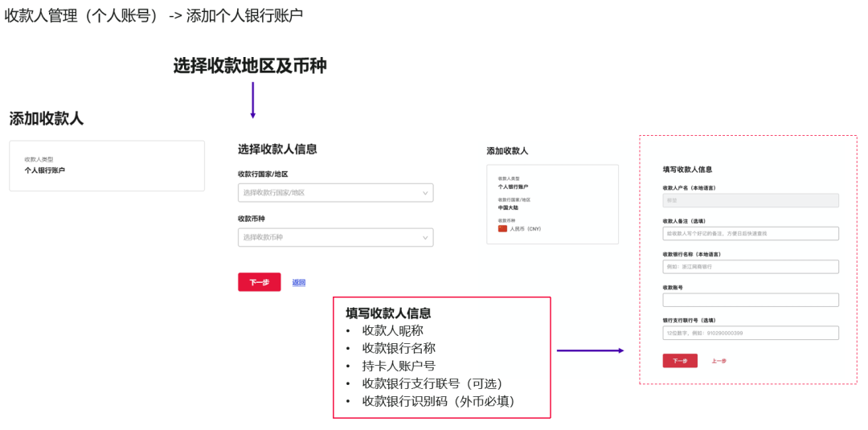Click the purple downward arrow under 选择收款地区及币种
The image size is (868, 430).
pos(252,100)
